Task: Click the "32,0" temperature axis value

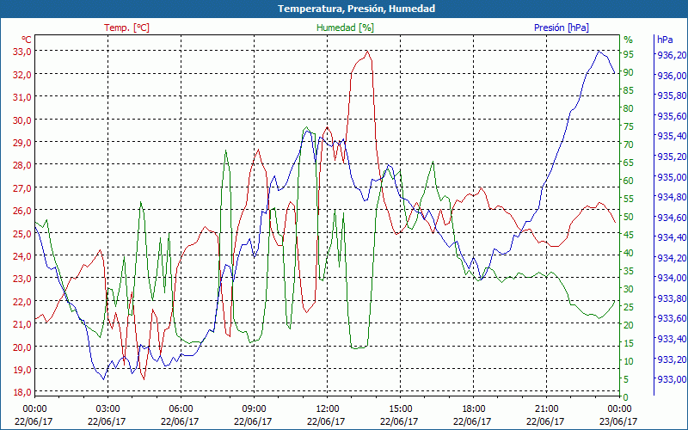Action: (22, 74)
